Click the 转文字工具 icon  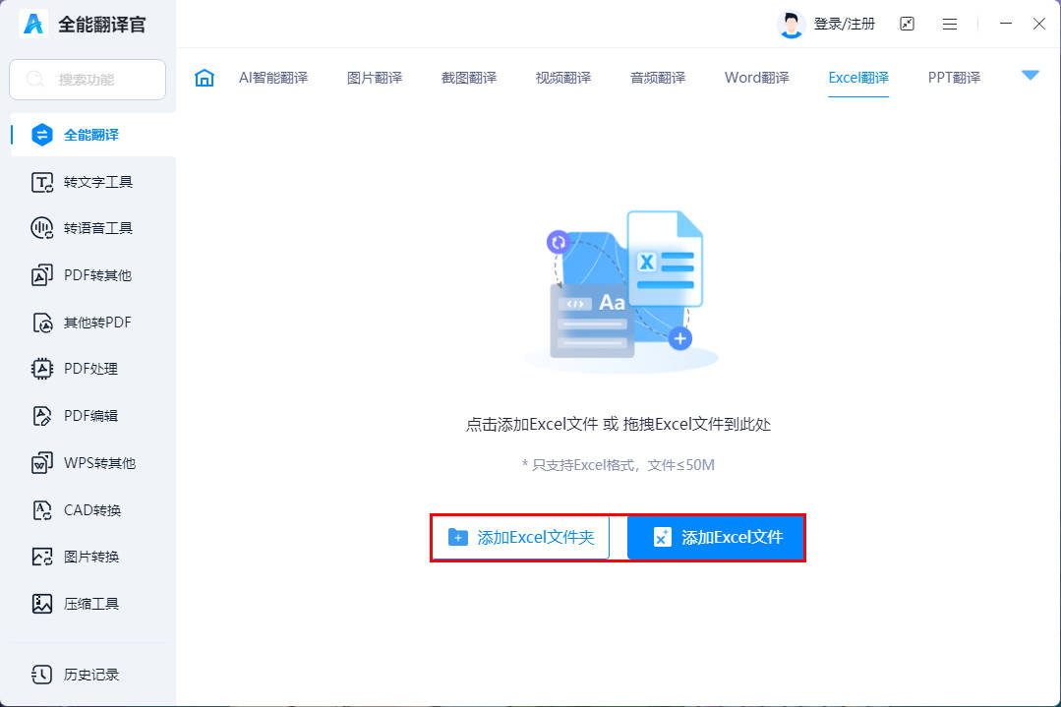coord(42,182)
